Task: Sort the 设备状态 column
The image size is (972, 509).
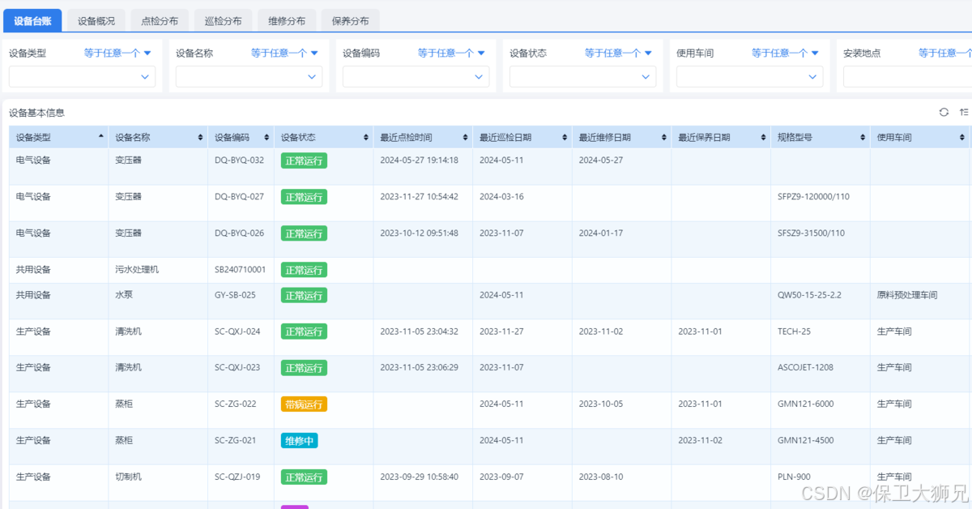Action: click(x=366, y=138)
